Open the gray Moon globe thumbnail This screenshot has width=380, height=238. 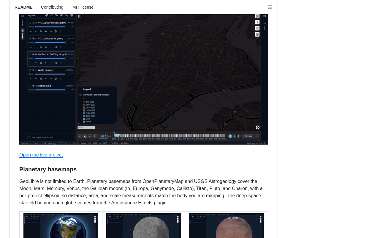tap(144, 226)
